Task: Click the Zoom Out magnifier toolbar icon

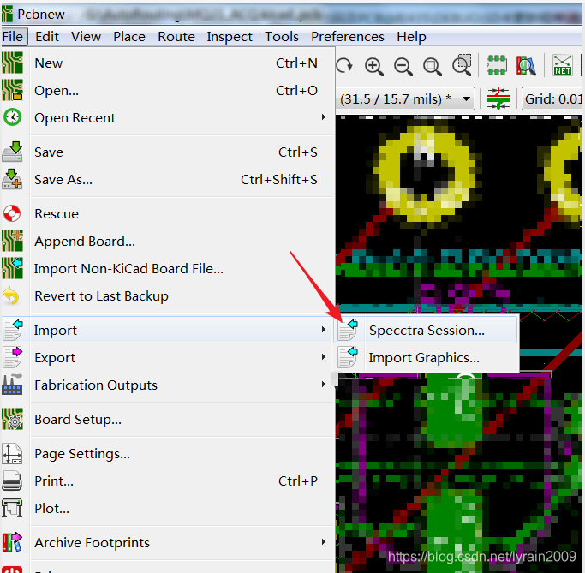Action: [x=403, y=66]
